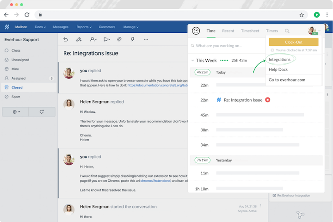Click the 1h 10m time entry row
The width and height of the screenshot is (333, 222).
(x=256, y=188)
